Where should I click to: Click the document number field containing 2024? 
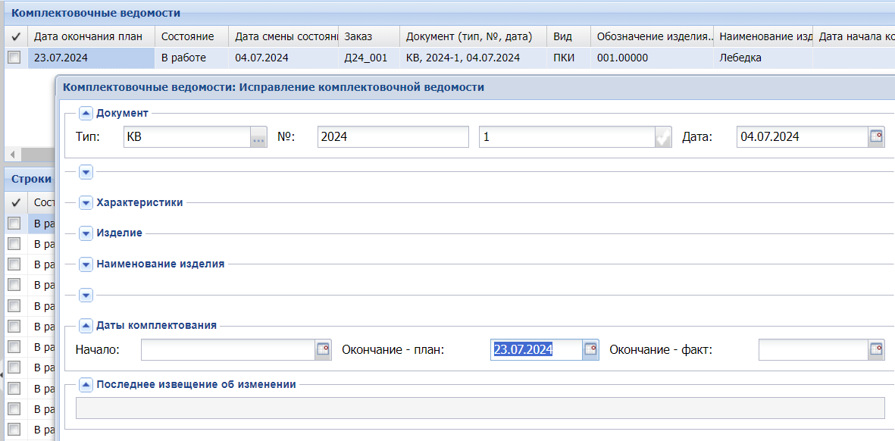393,137
